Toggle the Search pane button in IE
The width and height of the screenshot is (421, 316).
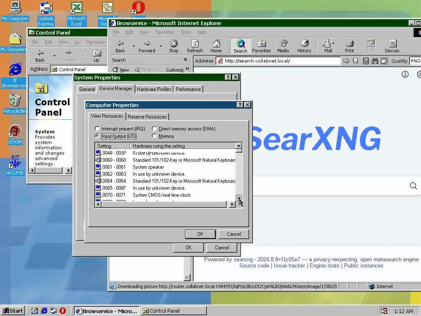[x=240, y=46]
